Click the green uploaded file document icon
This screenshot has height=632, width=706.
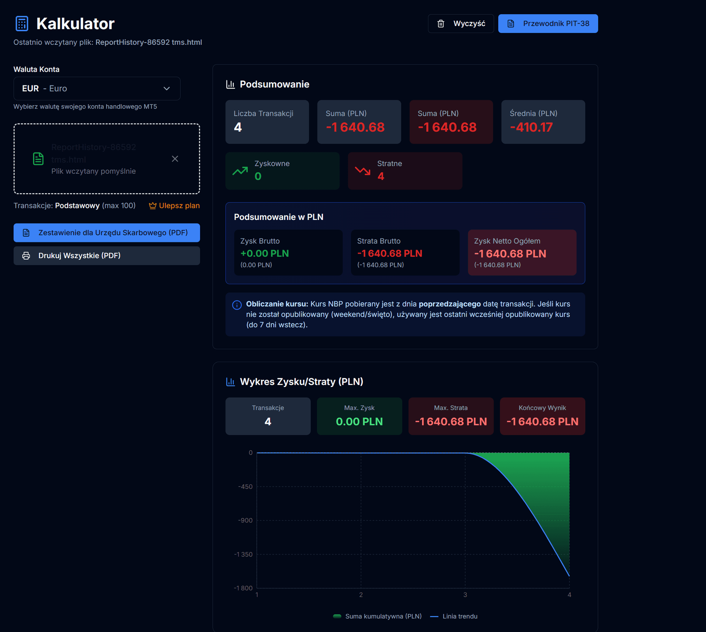[38, 159]
